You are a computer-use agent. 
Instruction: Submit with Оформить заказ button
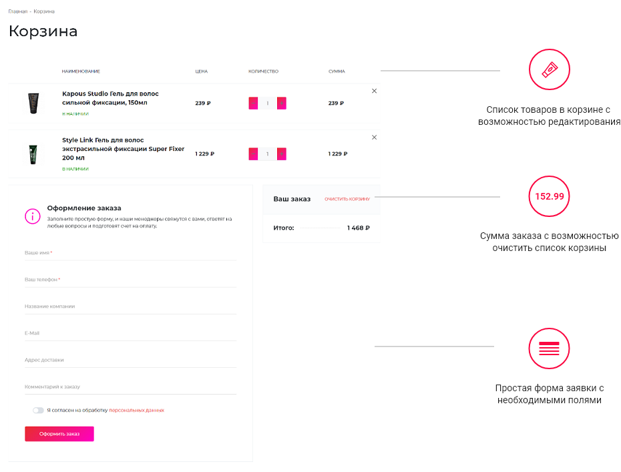point(59,434)
